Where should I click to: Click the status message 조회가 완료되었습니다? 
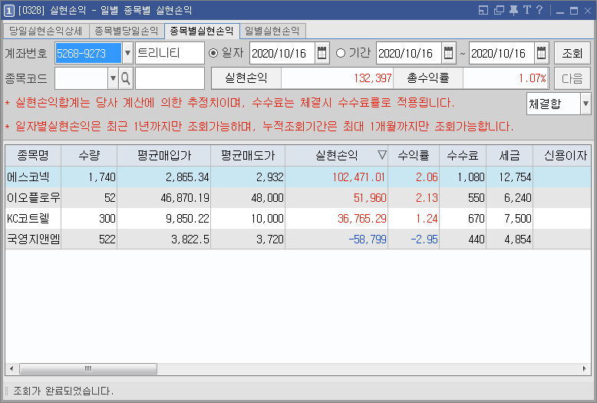pyautogui.click(x=63, y=391)
